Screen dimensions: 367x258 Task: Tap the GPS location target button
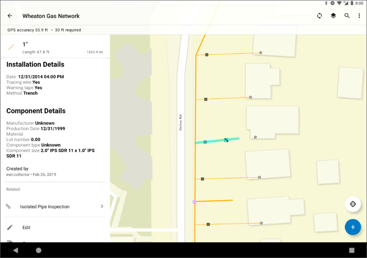[x=353, y=204]
